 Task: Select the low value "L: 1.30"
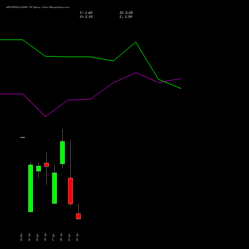(x=126, y=17)
